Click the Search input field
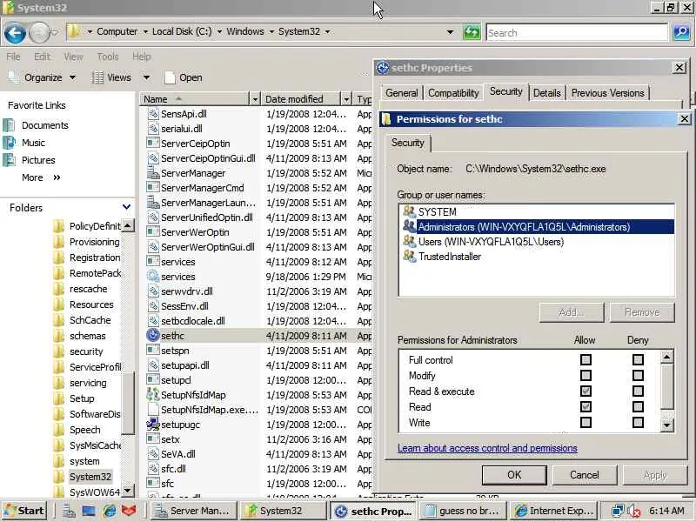This screenshot has height=522, width=696. (577, 33)
